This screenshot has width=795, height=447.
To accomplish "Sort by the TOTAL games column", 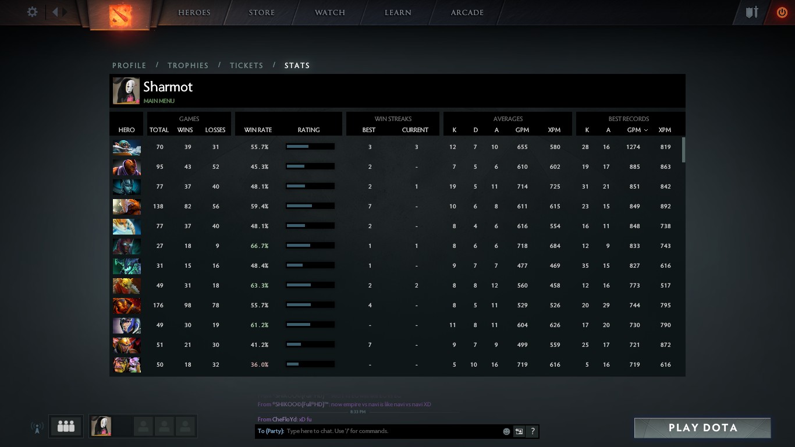I will point(159,130).
